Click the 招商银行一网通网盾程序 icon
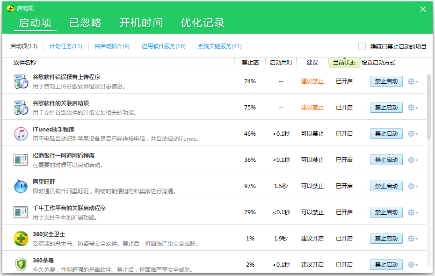 [x=21, y=160]
